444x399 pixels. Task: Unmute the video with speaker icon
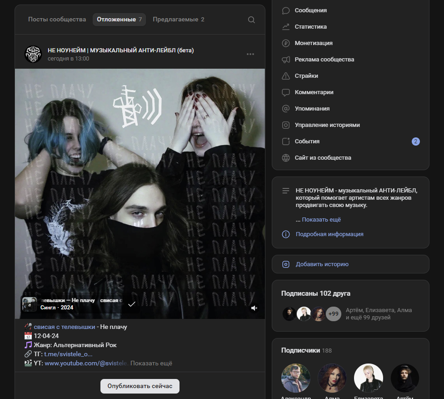(x=254, y=308)
